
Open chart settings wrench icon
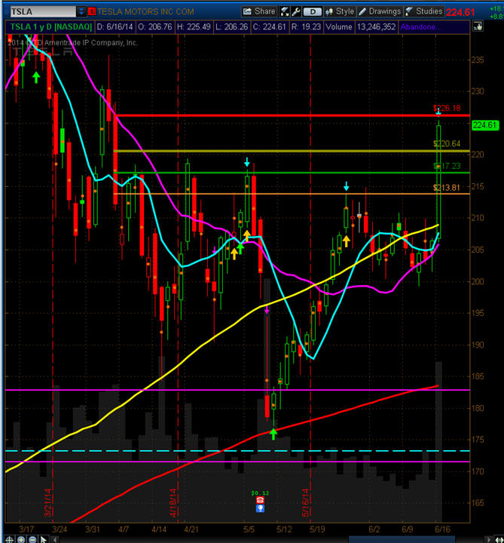[x=296, y=12]
